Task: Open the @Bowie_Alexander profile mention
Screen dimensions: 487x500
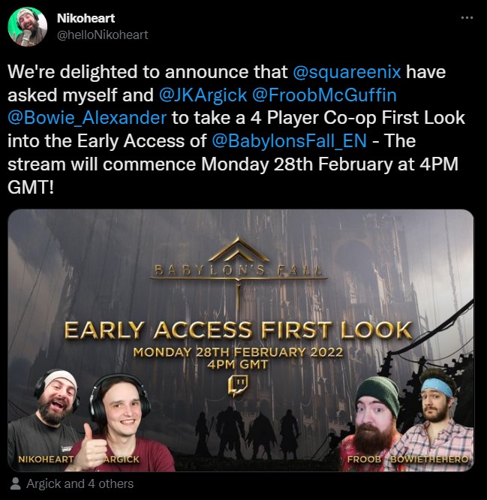Action: [87, 118]
